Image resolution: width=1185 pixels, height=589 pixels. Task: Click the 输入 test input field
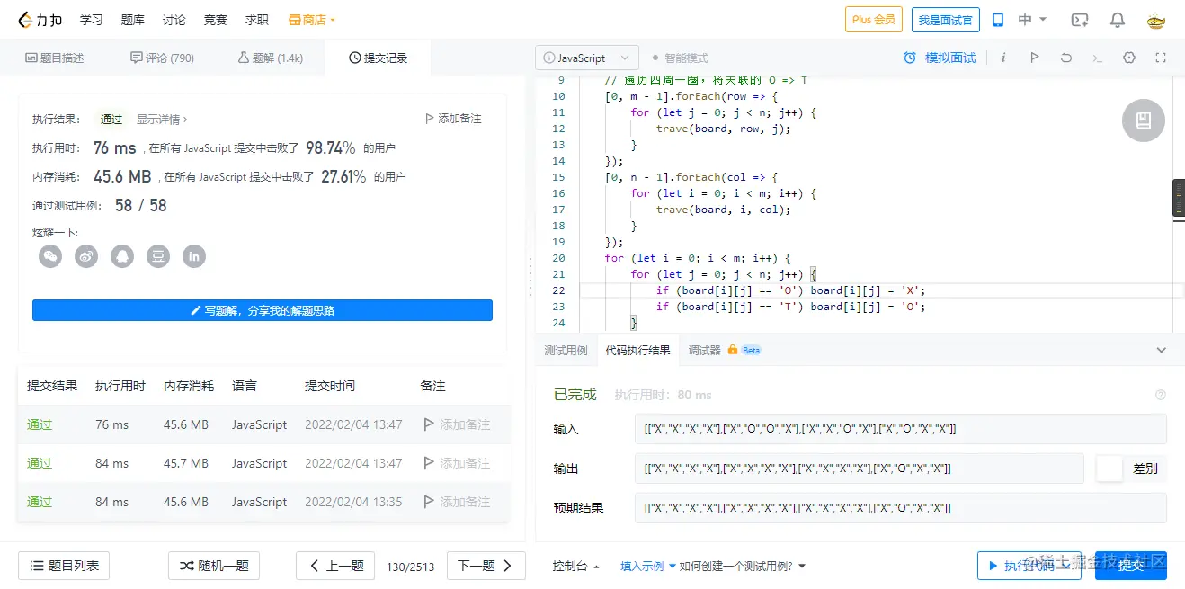(900, 429)
